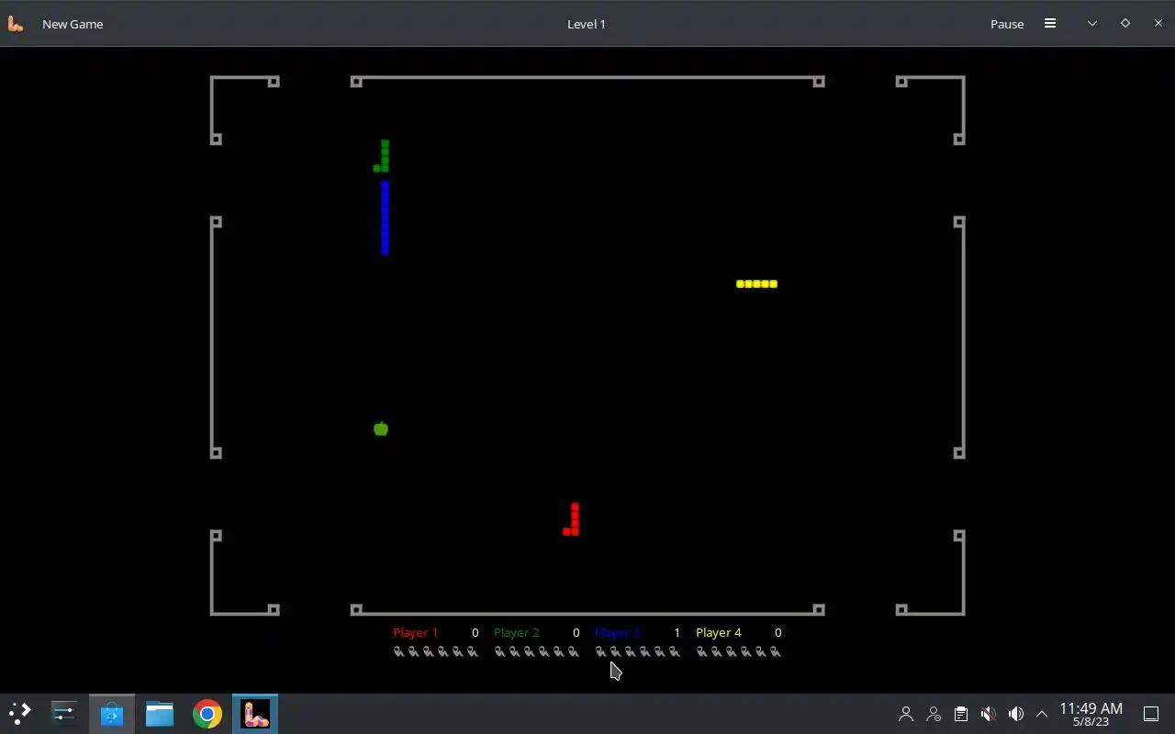Open the volume control tray icon
1175x734 pixels.
1015,714
